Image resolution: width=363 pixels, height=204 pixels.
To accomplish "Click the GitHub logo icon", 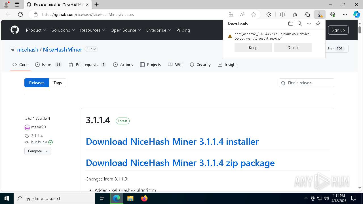I will point(15,30).
